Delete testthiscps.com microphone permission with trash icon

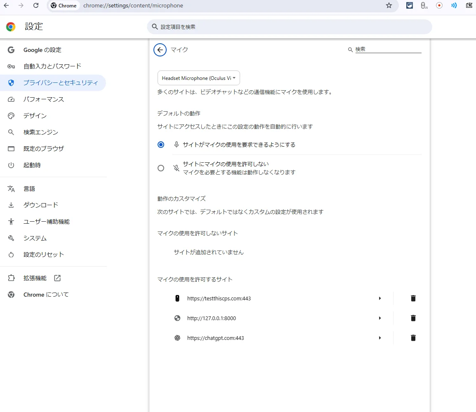coord(413,298)
